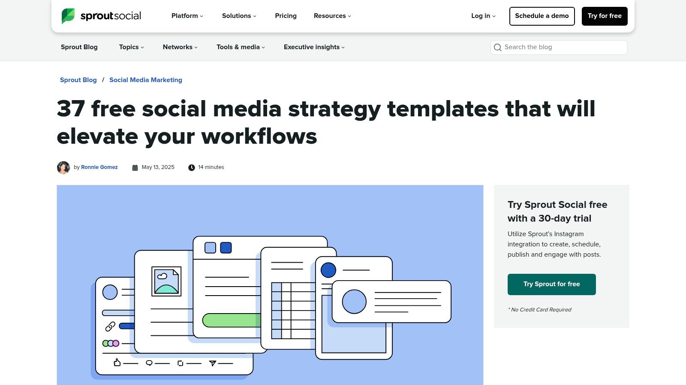Viewport: 686px width, 385px height.
Task: Click the Sprout Social leaf logo
Action: click(67, 16)
